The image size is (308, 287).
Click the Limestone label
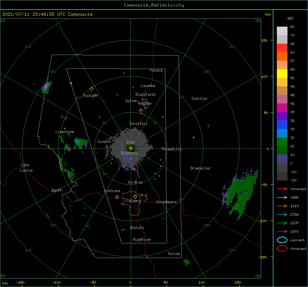pos(65,132)
